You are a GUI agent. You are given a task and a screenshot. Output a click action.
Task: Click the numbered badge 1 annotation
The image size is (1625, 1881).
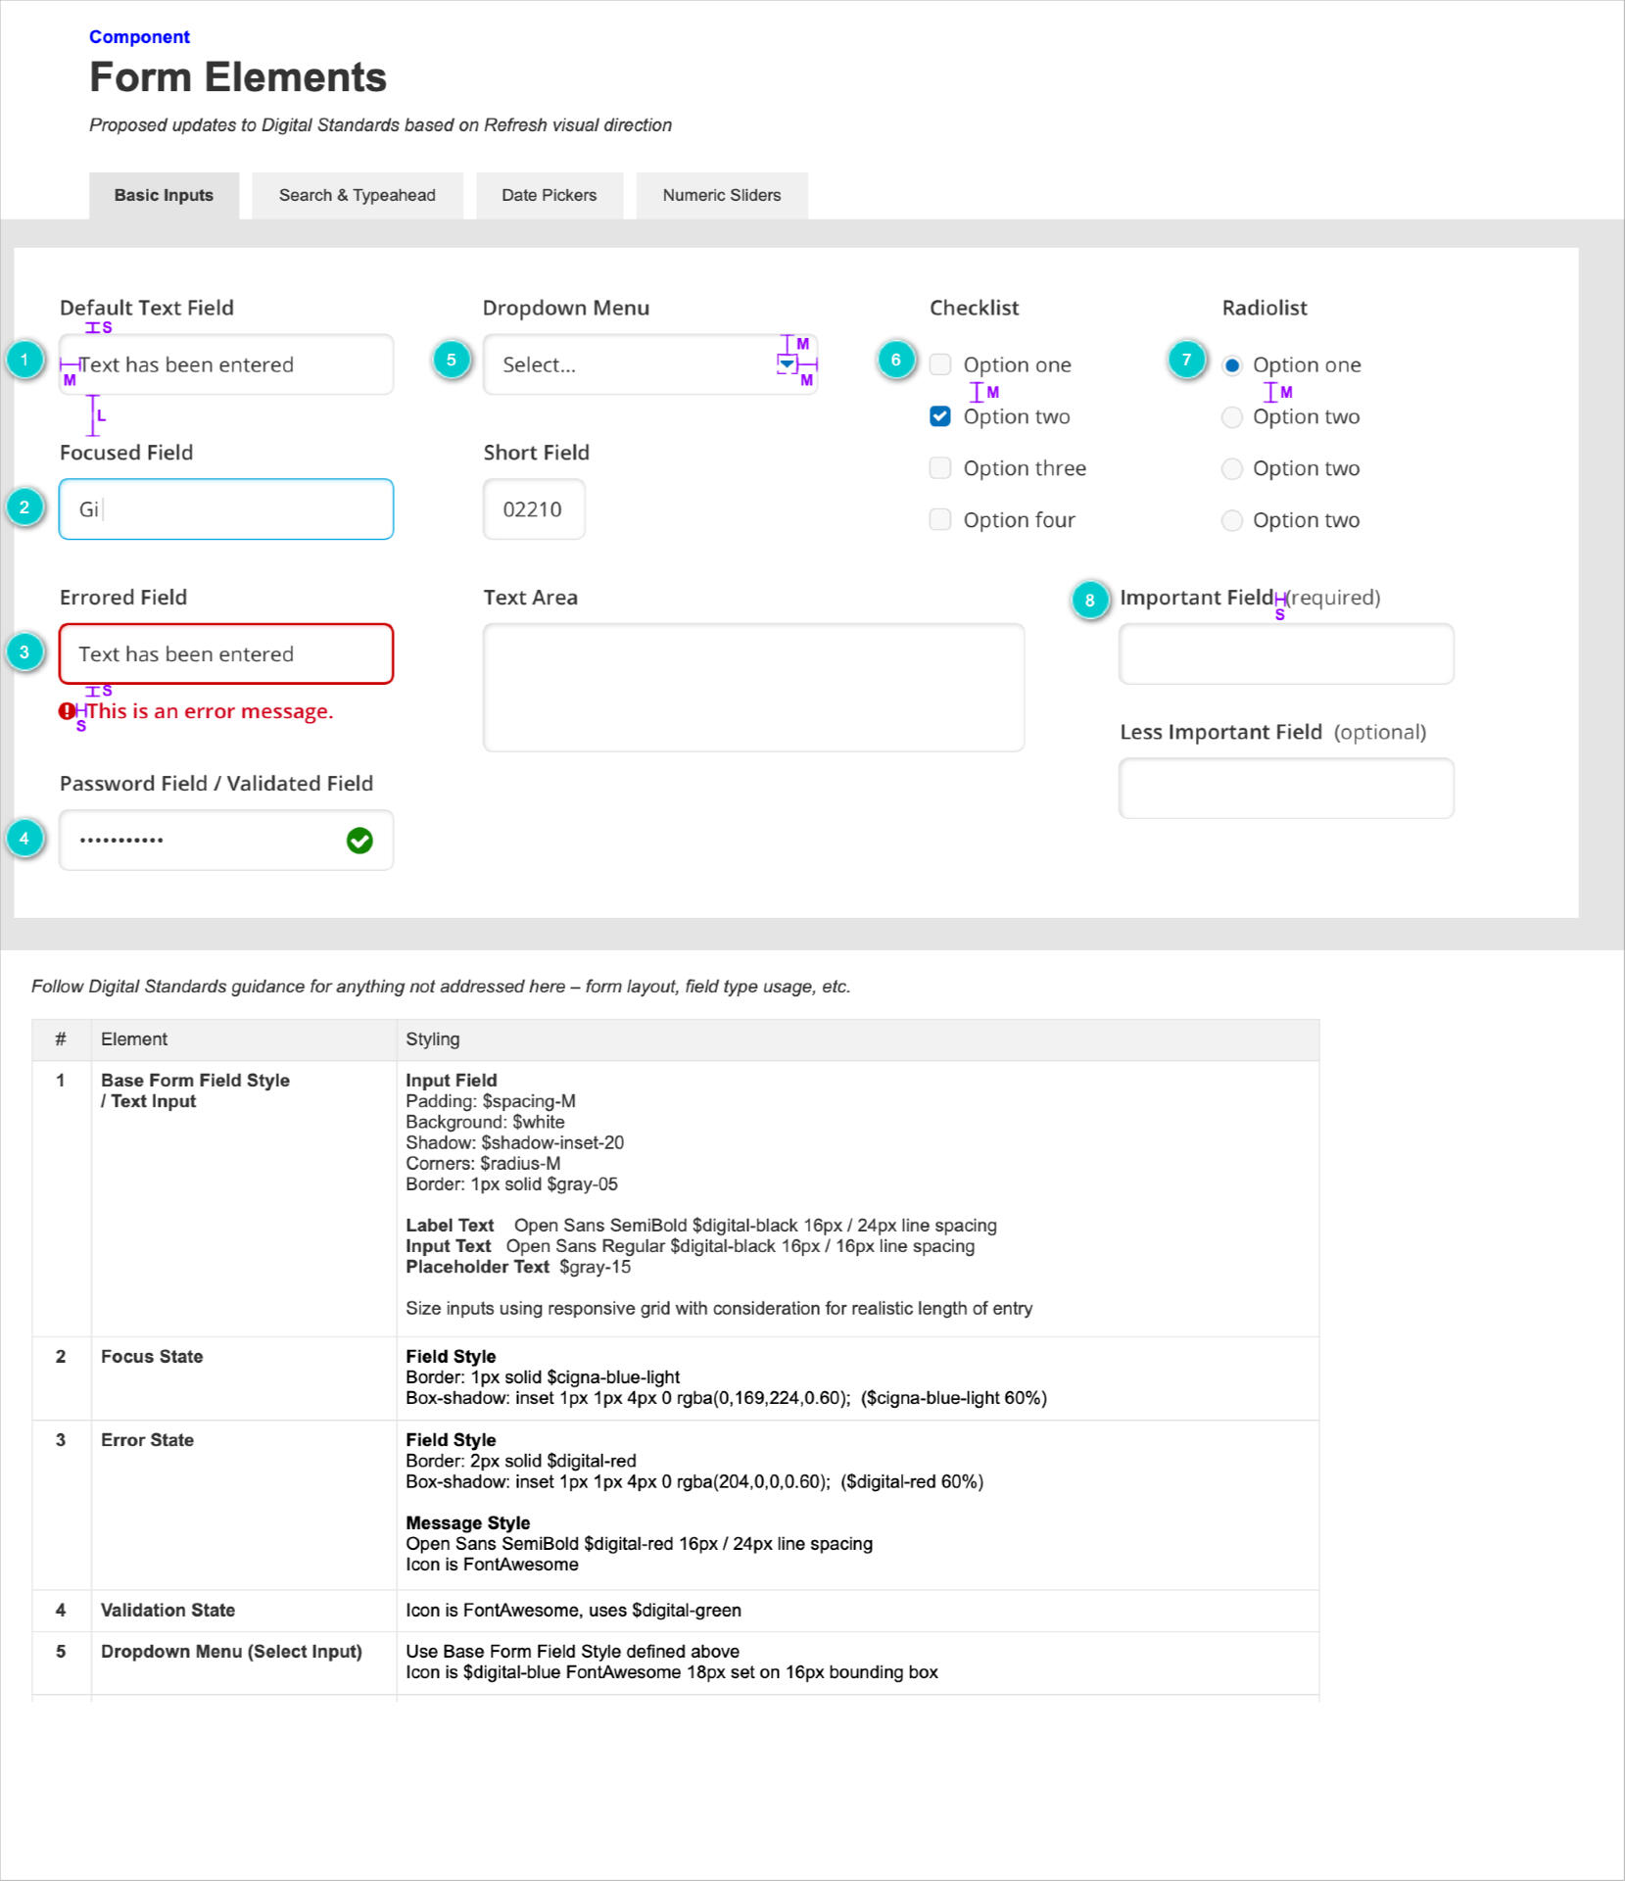24,361
